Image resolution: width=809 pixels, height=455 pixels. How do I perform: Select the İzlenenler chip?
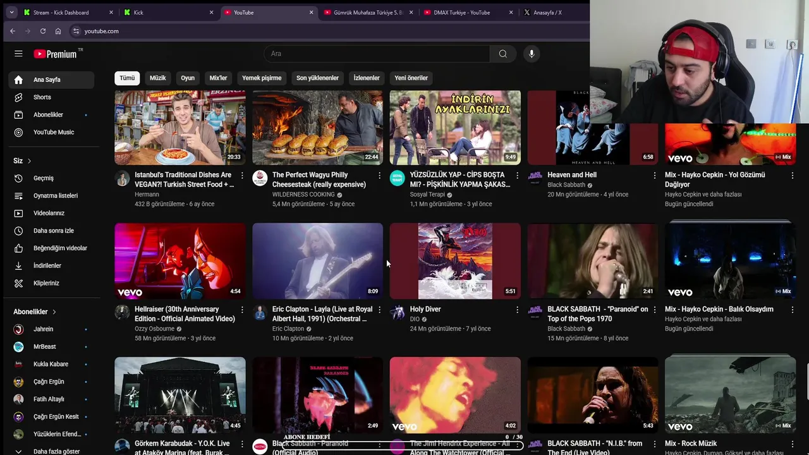[x=367, y=78]
